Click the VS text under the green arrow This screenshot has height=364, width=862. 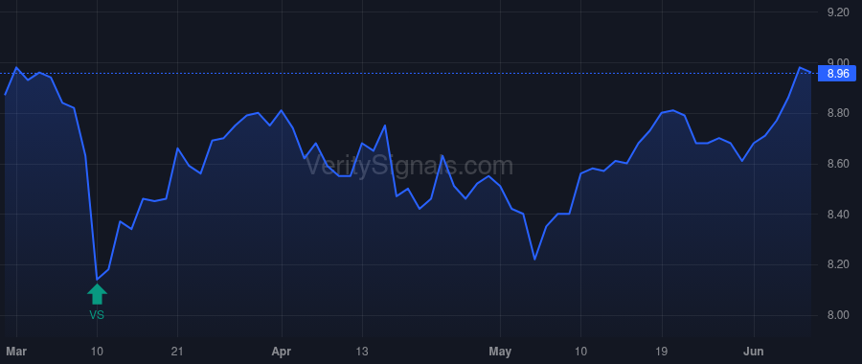point(97,315)
